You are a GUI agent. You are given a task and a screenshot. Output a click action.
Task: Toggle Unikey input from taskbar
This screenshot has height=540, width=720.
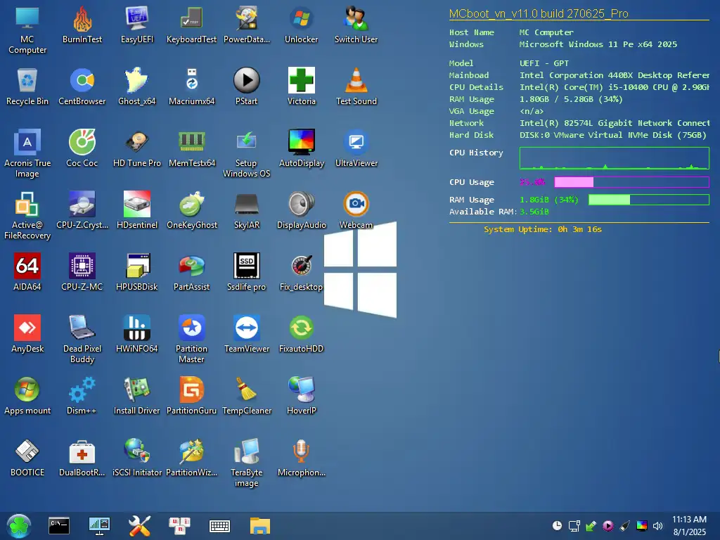(179, 525)
